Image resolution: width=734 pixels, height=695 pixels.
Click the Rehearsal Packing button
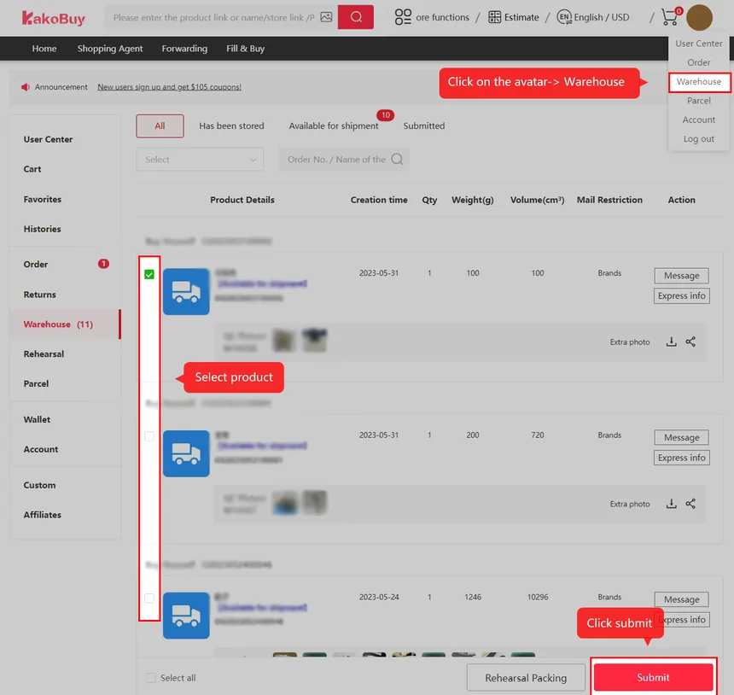point(526,678)
